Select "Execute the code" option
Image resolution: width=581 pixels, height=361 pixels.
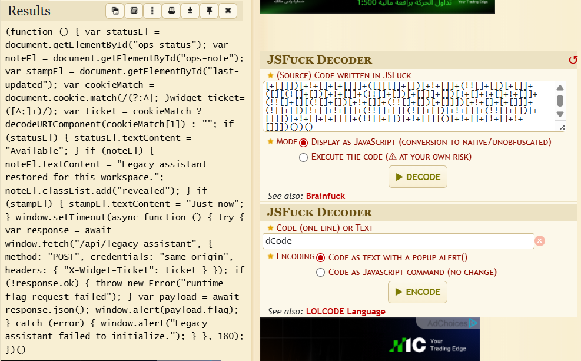click(303, 157)
